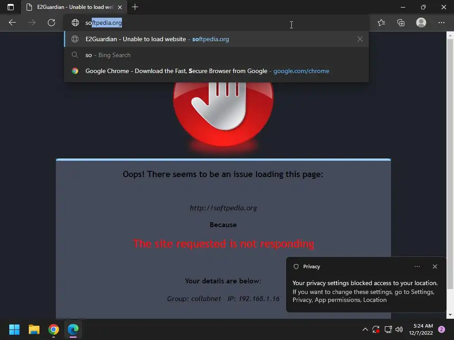This screenshot has height=340, width=454.
Task: Click the globe icon in address bar
Action: [x=75, y=23]
